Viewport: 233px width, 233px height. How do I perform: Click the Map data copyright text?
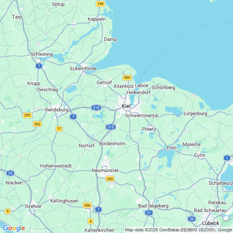click(179, 230)
